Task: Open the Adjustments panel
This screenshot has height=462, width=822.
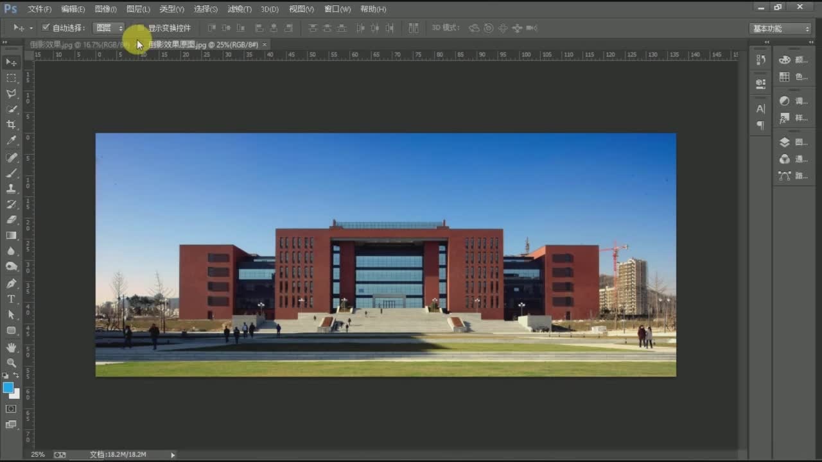Action: [794, 101]
